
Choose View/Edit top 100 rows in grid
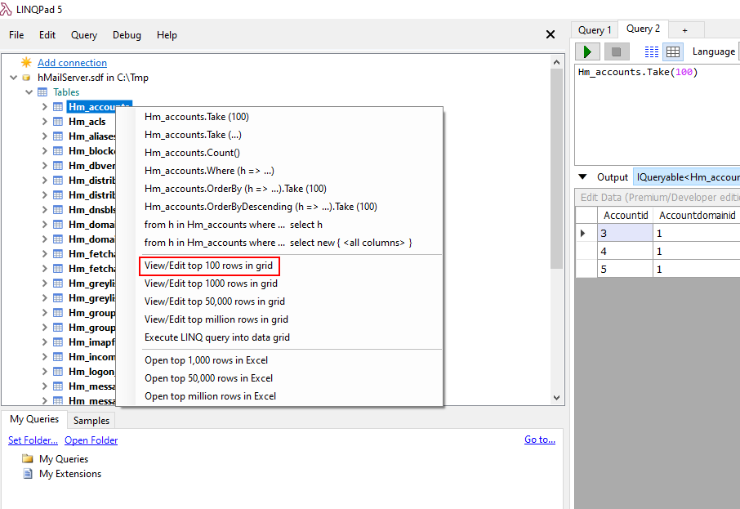pos(208,266)
